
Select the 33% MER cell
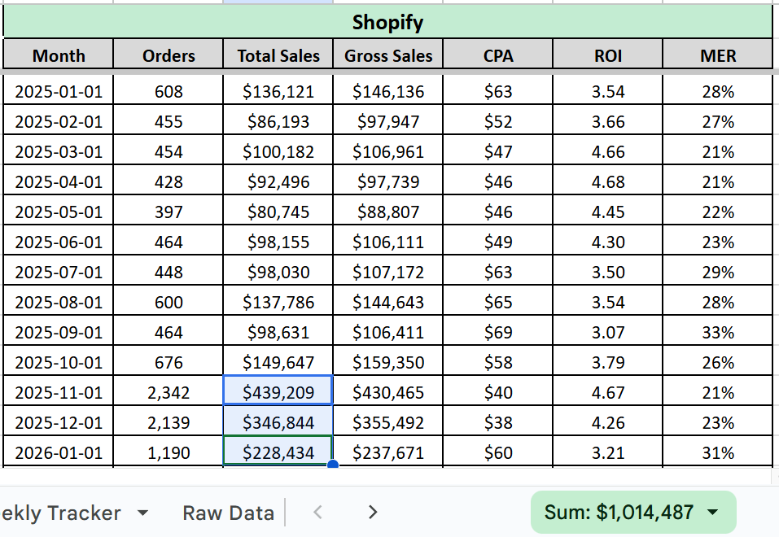coord(718,333)
